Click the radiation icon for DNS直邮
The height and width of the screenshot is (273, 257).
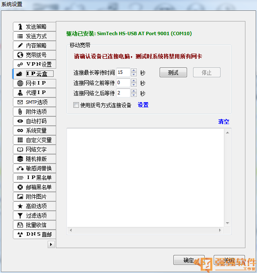pyautogui.click(x=20, y=234)
